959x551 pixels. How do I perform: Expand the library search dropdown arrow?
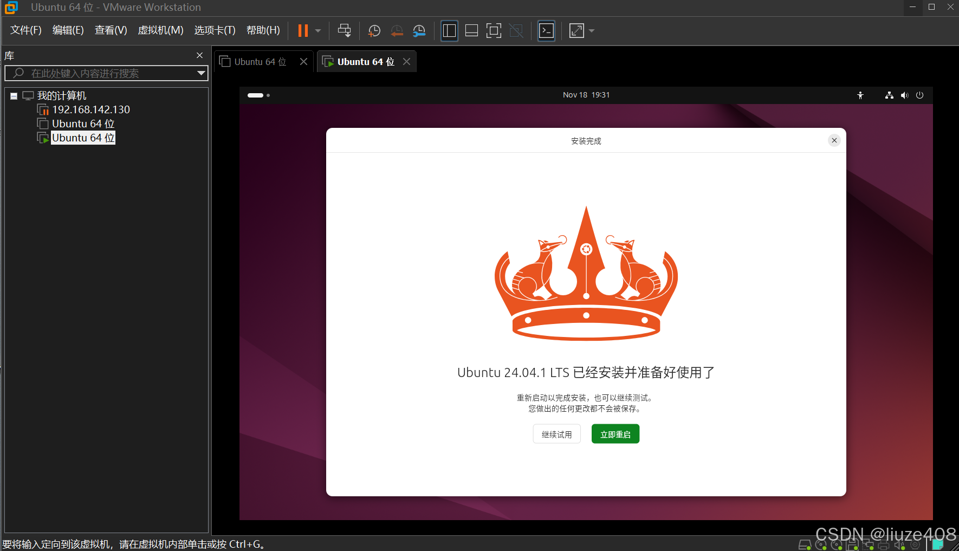tap(202, 73)
